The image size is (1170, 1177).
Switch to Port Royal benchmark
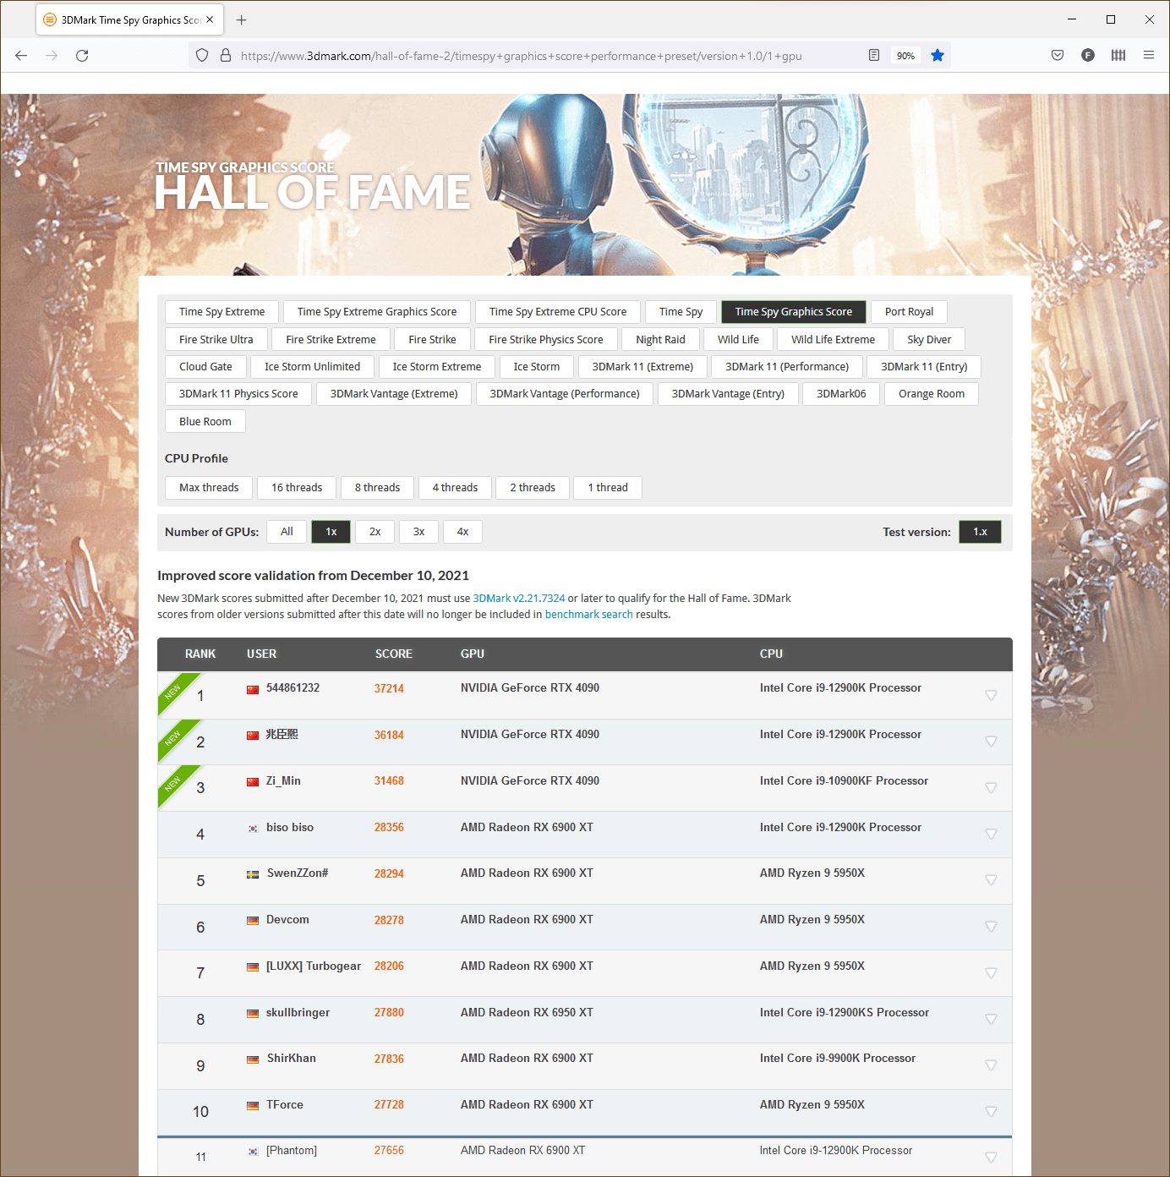(x=910, y=312)
